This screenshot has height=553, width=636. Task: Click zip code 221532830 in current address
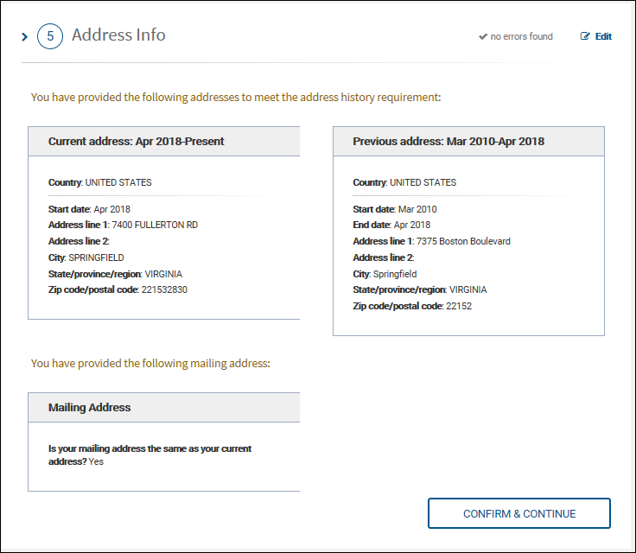pyautogui.click(x=163, y=289)
